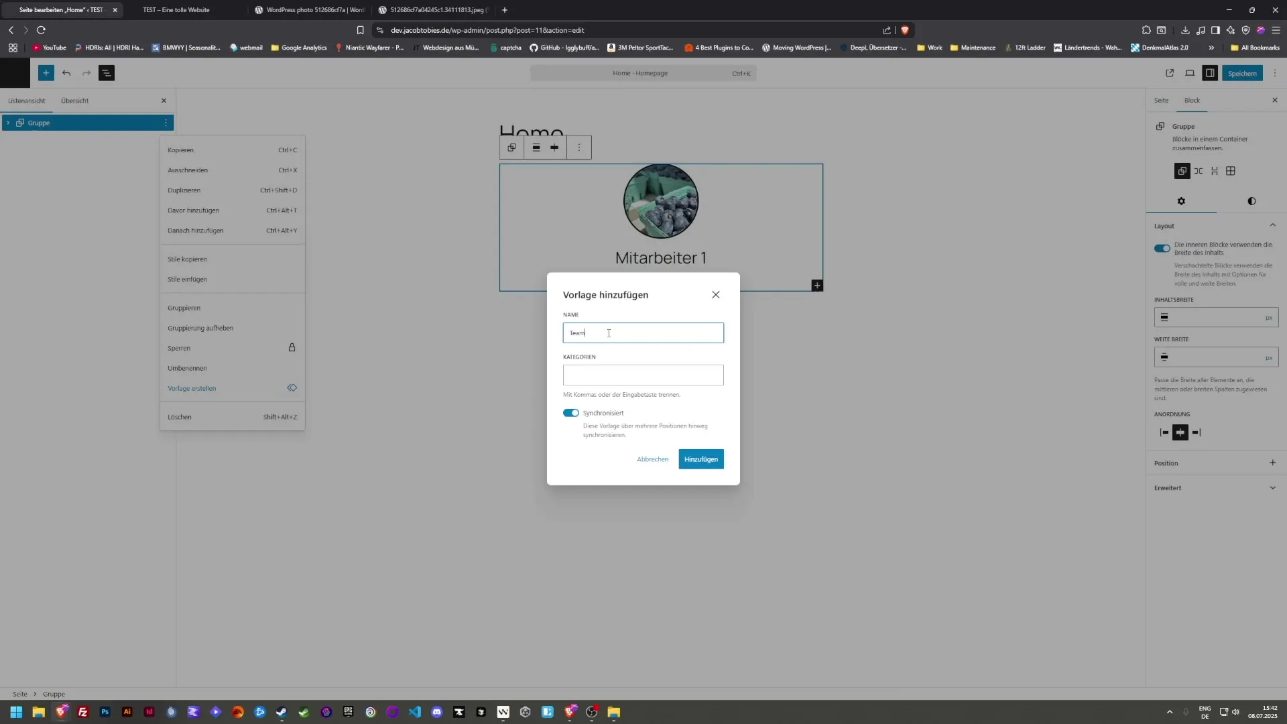Click into the Kategorien input field

(643, 375)
